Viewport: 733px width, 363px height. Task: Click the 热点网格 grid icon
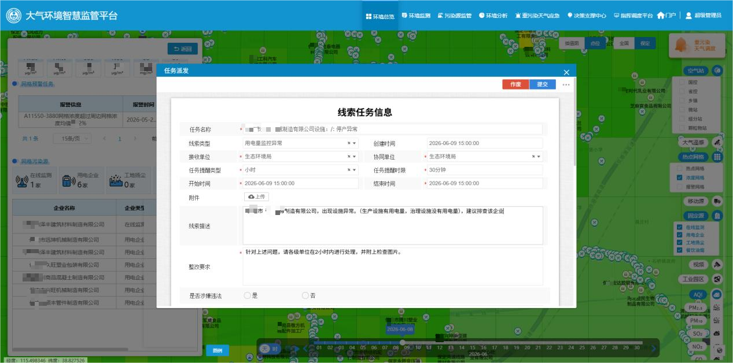coord(717,157)
